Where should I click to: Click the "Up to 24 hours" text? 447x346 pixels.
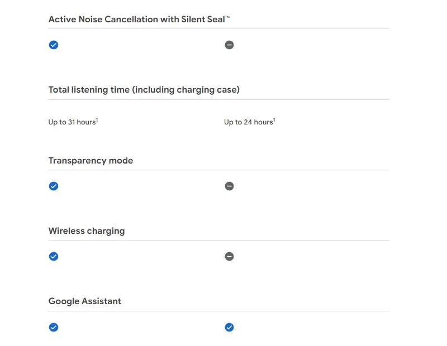coord(248,122)
